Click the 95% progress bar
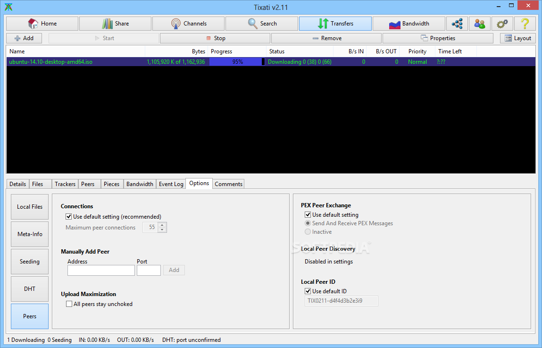Screen dimensions: 542x348 click(237, 62)
